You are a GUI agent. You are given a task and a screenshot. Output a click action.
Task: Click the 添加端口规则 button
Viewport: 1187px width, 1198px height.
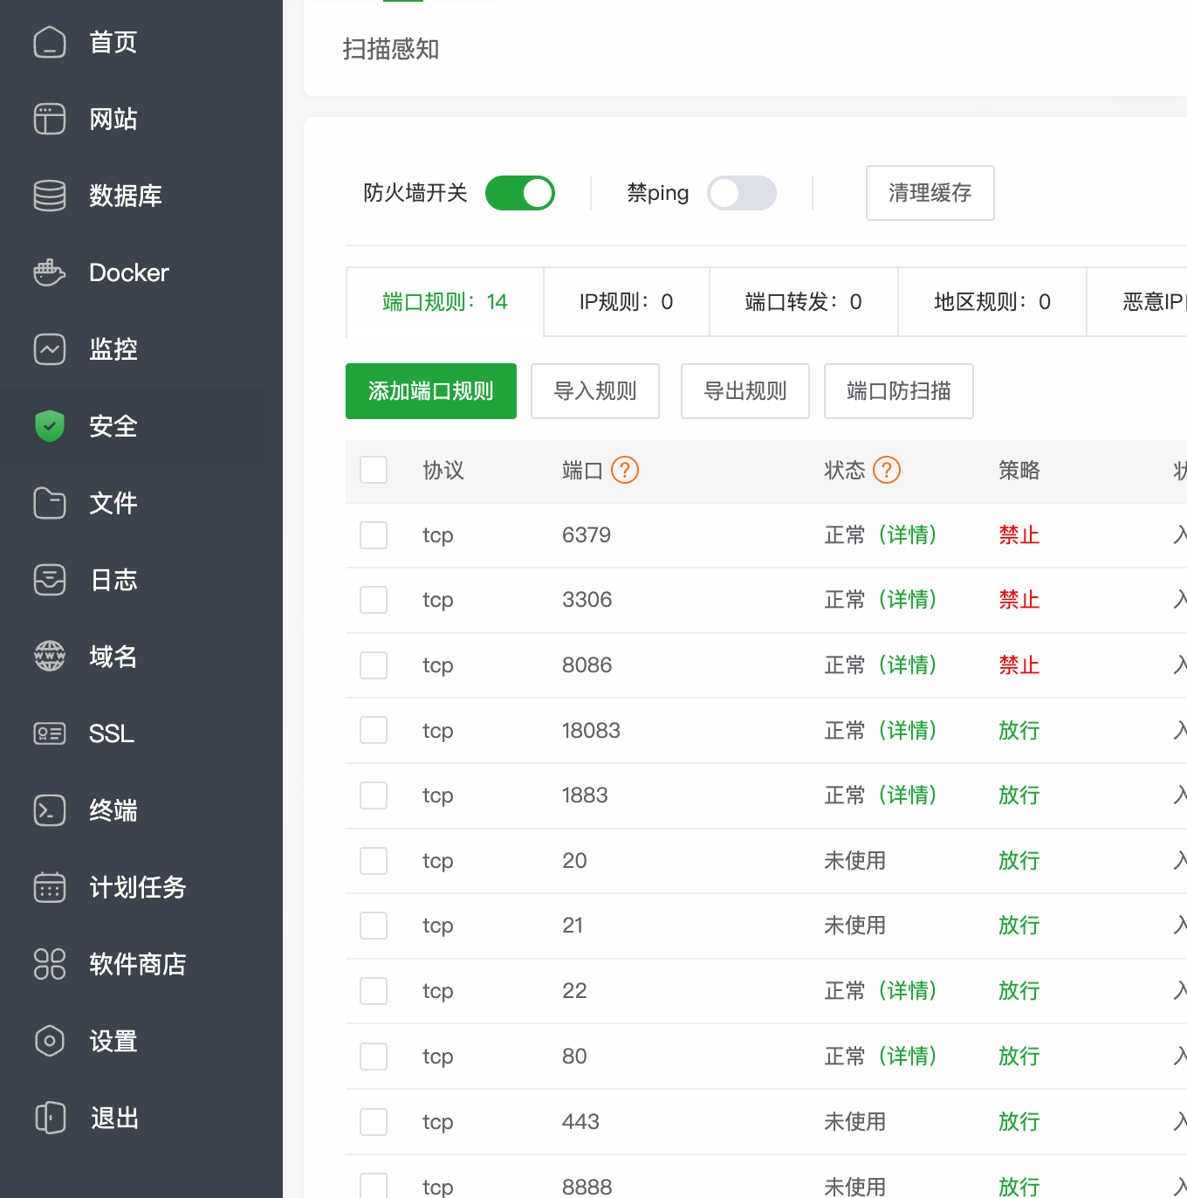(x=430, y=391)
